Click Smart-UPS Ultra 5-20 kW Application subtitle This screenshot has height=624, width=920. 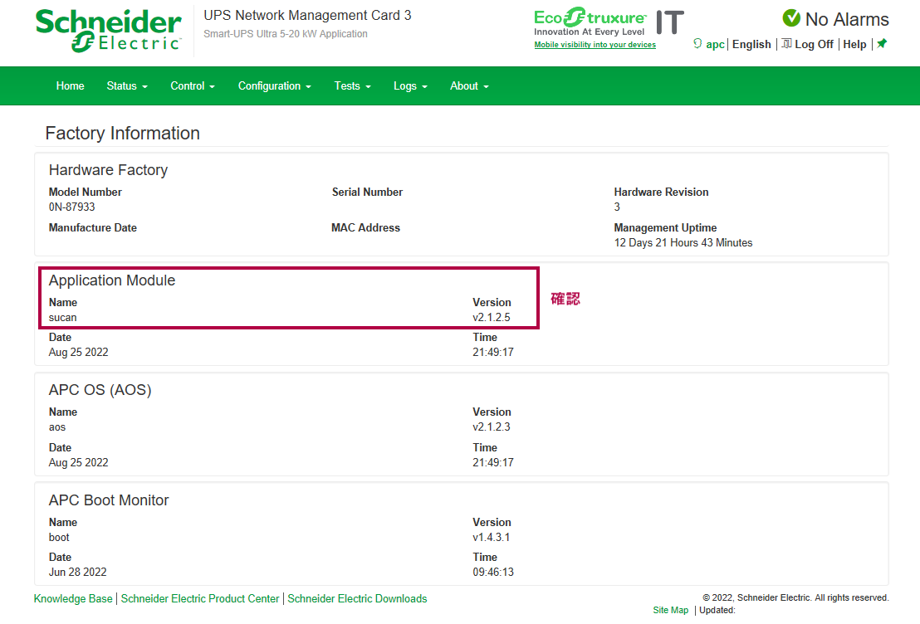(x=285, y=34)
